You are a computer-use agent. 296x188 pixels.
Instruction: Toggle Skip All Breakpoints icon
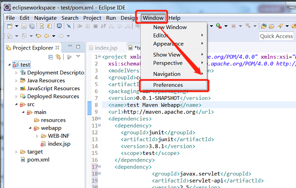[x=69, y=26]
